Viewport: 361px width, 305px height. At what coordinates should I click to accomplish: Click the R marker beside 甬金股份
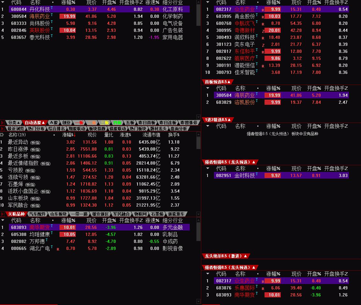[263, 17]
